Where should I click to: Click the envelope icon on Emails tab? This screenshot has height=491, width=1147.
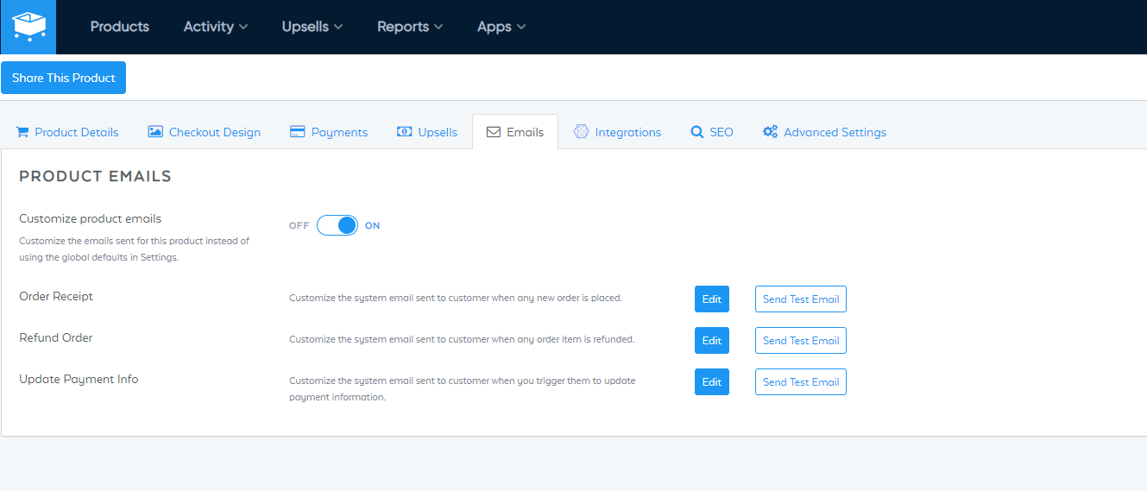tap(494, 132)
